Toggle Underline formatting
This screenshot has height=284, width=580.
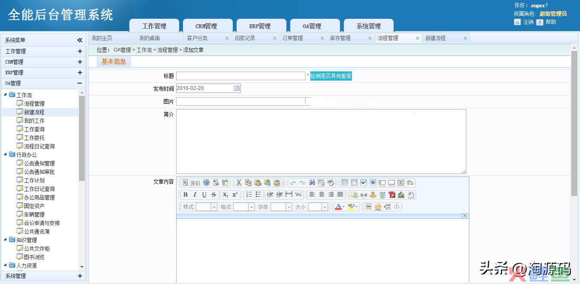(204, 195)
